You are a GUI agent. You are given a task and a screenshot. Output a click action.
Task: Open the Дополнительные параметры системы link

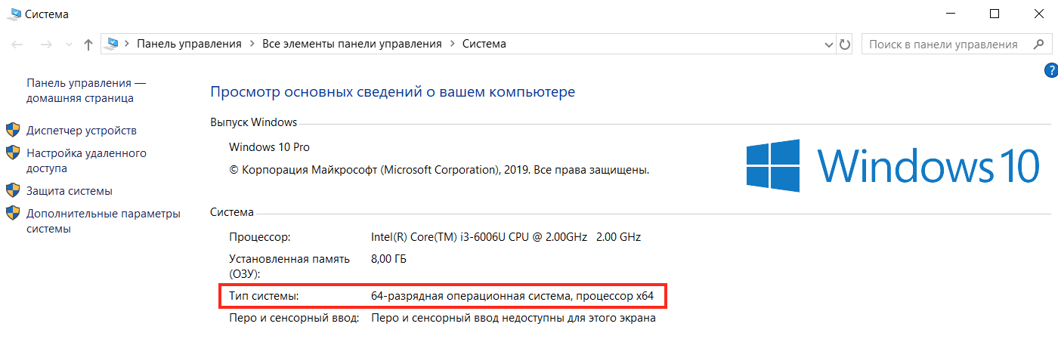(103, 221)
